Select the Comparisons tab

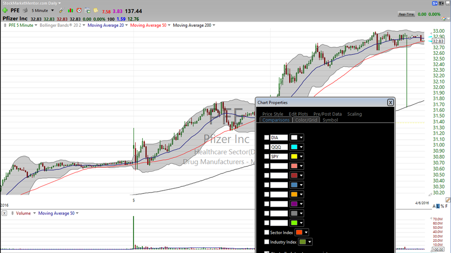[276, 120]
